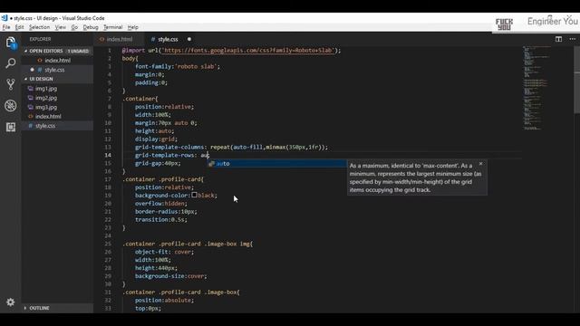Click on 'overflow:hidden;' line
Viewport: 580px width, 326px height.
click(x=161, y=203)
